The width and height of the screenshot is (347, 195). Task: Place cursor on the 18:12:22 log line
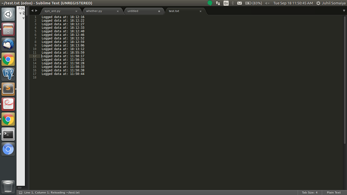(63, 21)
